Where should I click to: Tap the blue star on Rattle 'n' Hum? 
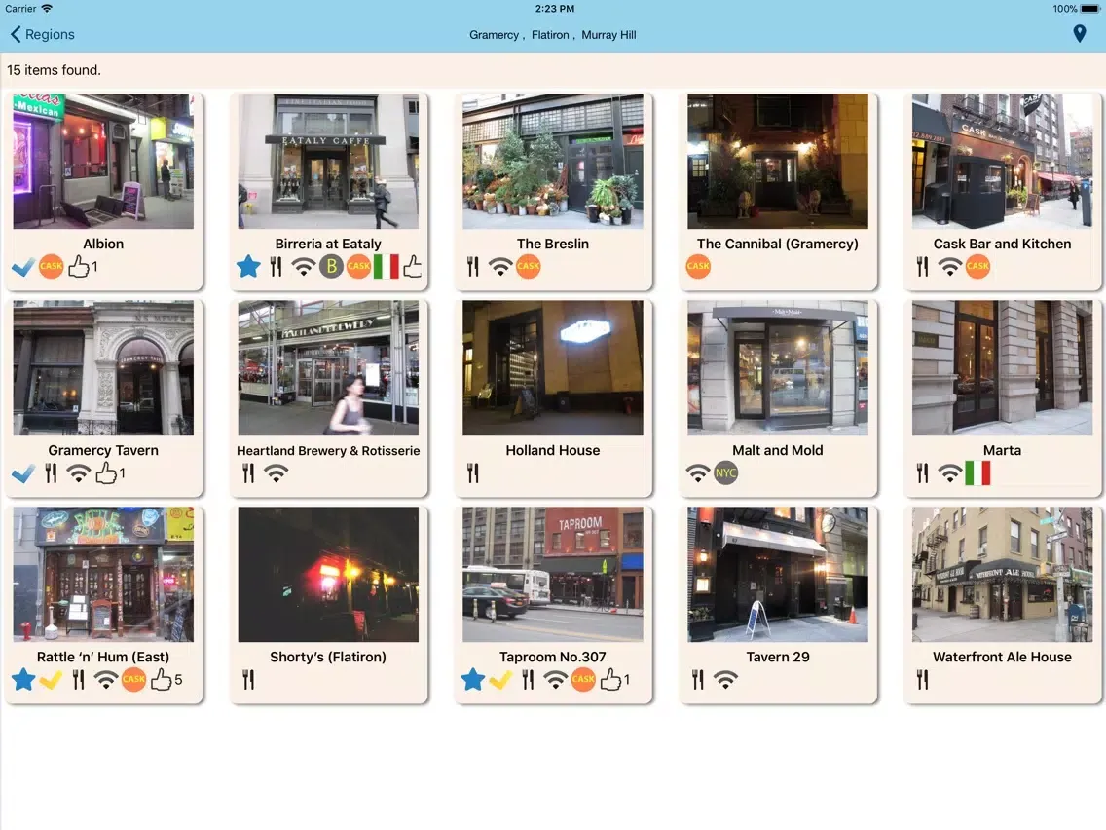[23, 680]
